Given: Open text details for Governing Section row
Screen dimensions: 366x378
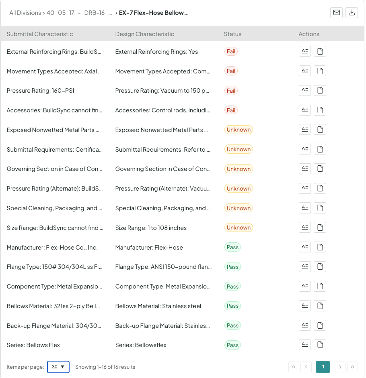Looking at the screenshot, I should point(305,169).
